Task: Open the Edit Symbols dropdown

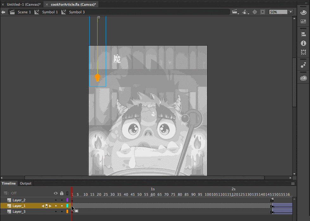Action: [x=245, y=12]
